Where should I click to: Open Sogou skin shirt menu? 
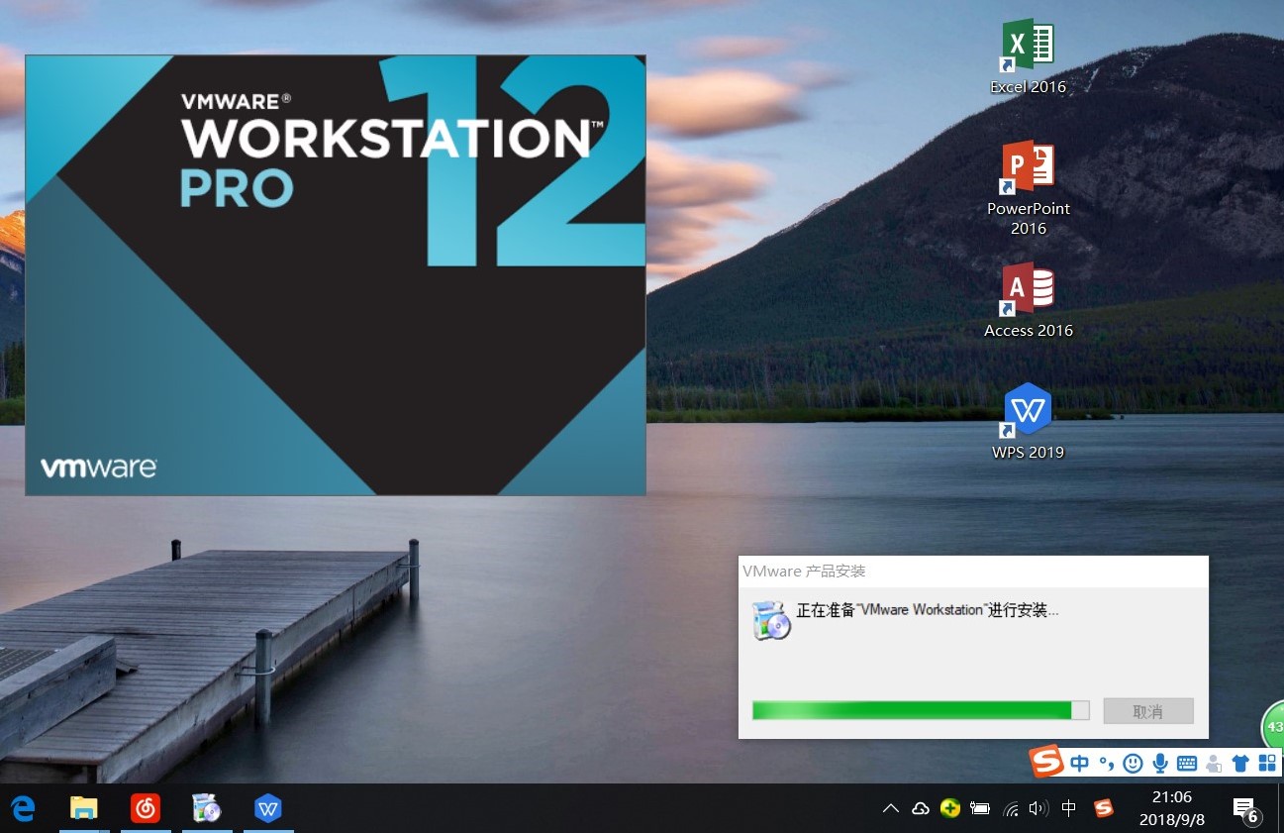click(x=1239, y=763)
